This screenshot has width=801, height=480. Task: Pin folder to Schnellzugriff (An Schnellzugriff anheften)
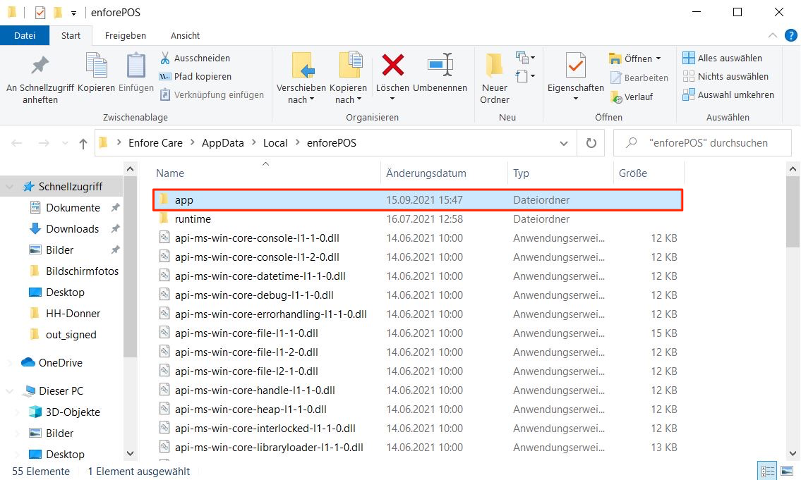[40, 79]
